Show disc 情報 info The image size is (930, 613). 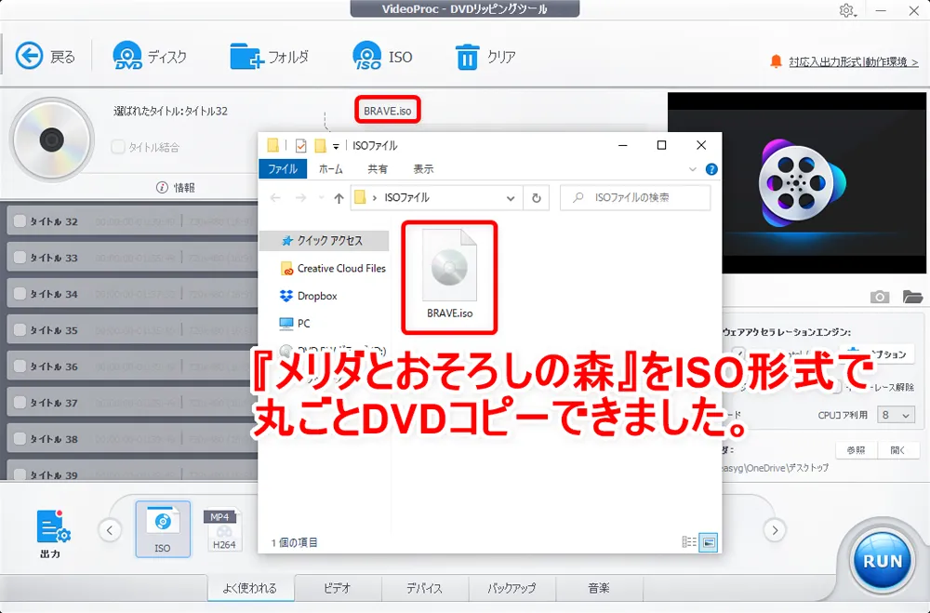tap(176, 188)
